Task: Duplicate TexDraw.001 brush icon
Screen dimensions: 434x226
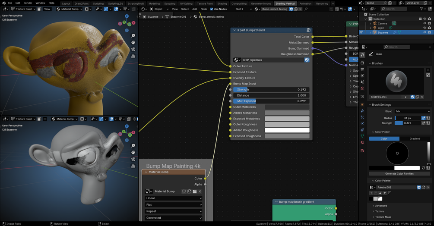Action: [x=417, y=97]
